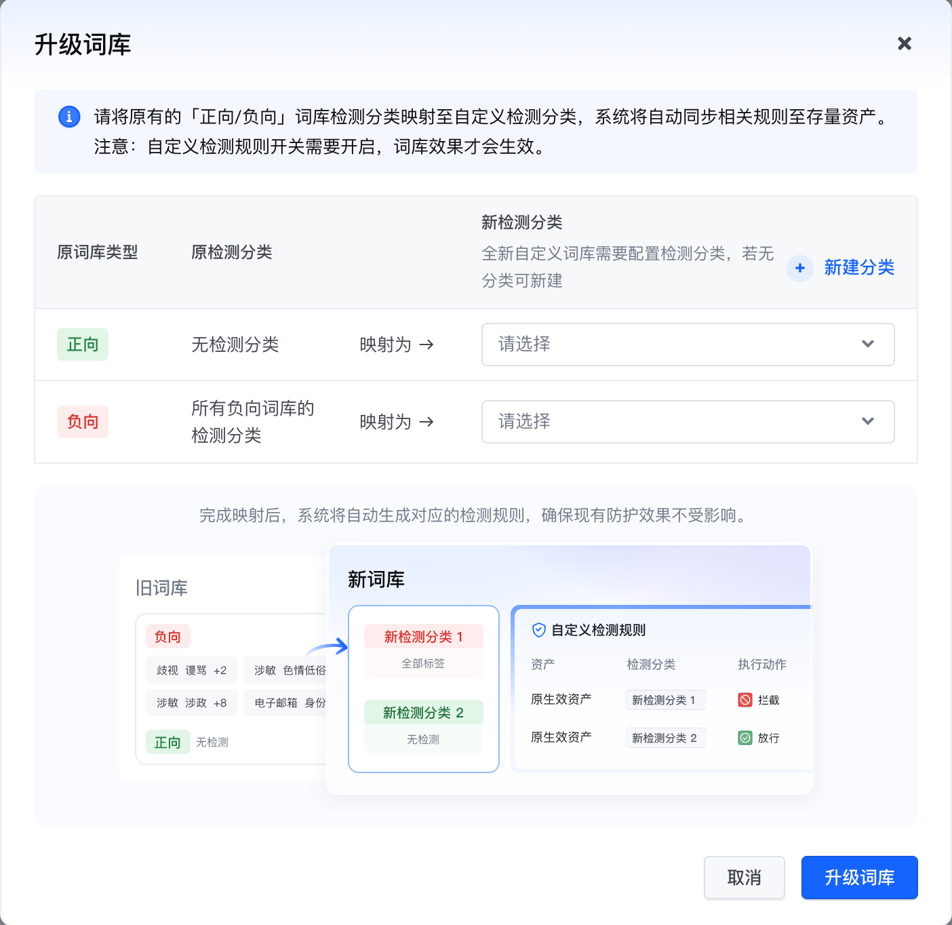Click the 歧视 谩骂 +2 tag

click(x=192, y=670)
